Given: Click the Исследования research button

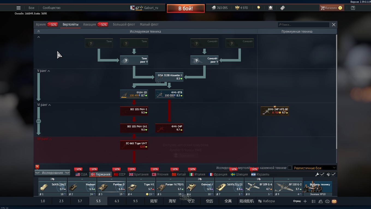Looking at the screenshot, I should 52,173.
